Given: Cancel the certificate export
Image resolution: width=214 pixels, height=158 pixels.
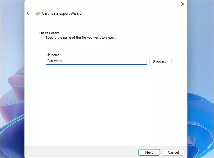Looking at the screenshot, I should pyautogui.click(x=173, y=152).
